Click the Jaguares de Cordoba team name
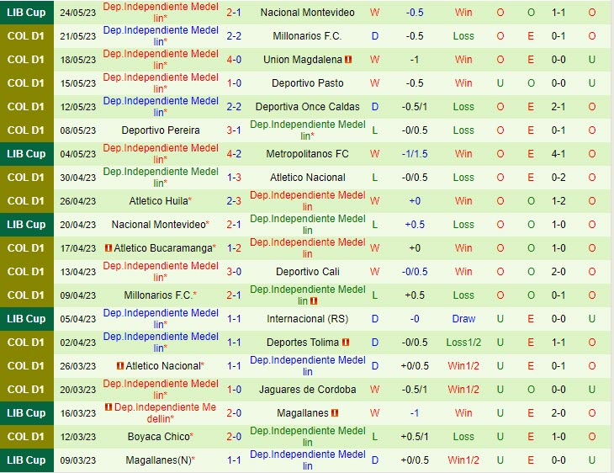The image size is (614, 473). 307,390
